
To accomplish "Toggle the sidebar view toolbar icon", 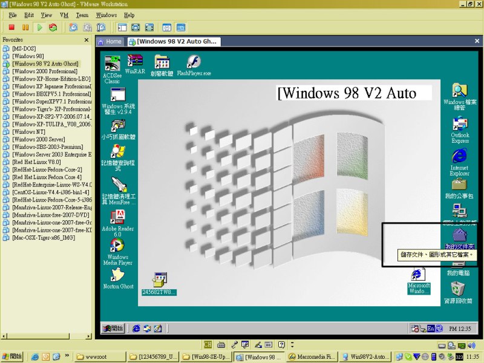I will [122, 27].
